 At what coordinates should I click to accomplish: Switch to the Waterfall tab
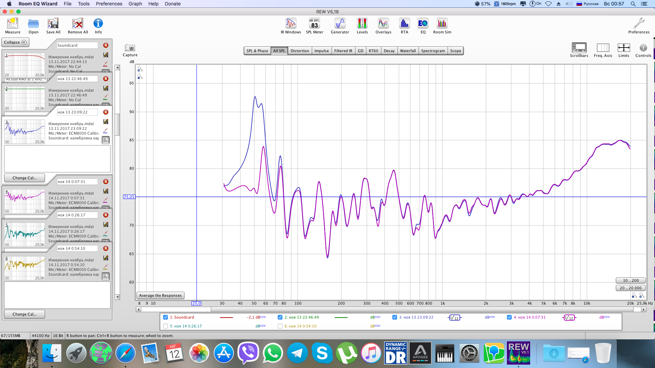[x=408, y=51]
